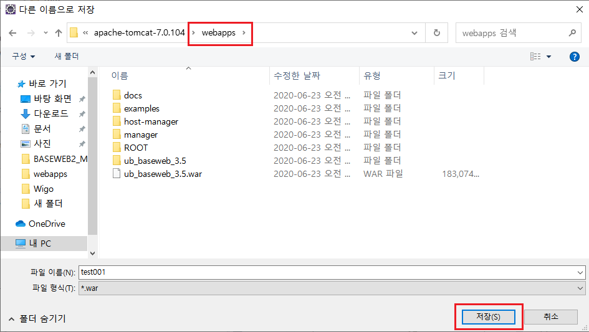Collapse folders with 폴더 숨기기
Image resolution: width=589 pixels, height=332 pixels.
(x=37, y=319)
